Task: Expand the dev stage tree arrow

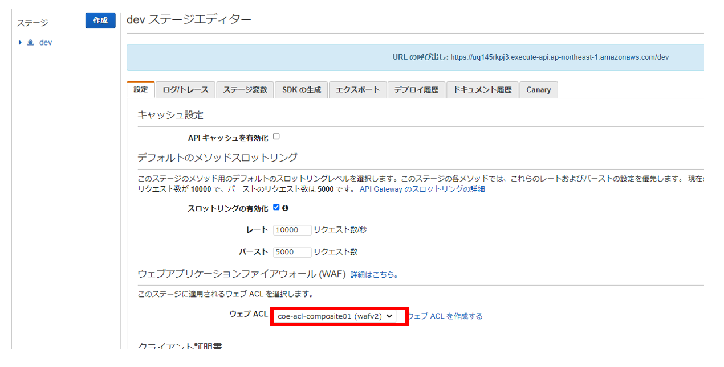Action: [21, 43]
